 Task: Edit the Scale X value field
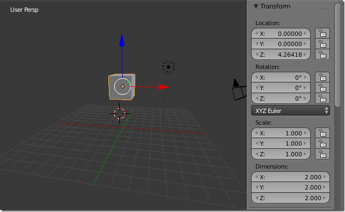coord(281,133)
